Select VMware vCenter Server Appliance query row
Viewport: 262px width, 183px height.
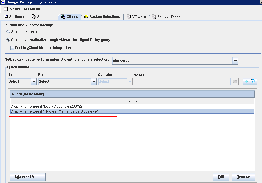coord(132,111)
